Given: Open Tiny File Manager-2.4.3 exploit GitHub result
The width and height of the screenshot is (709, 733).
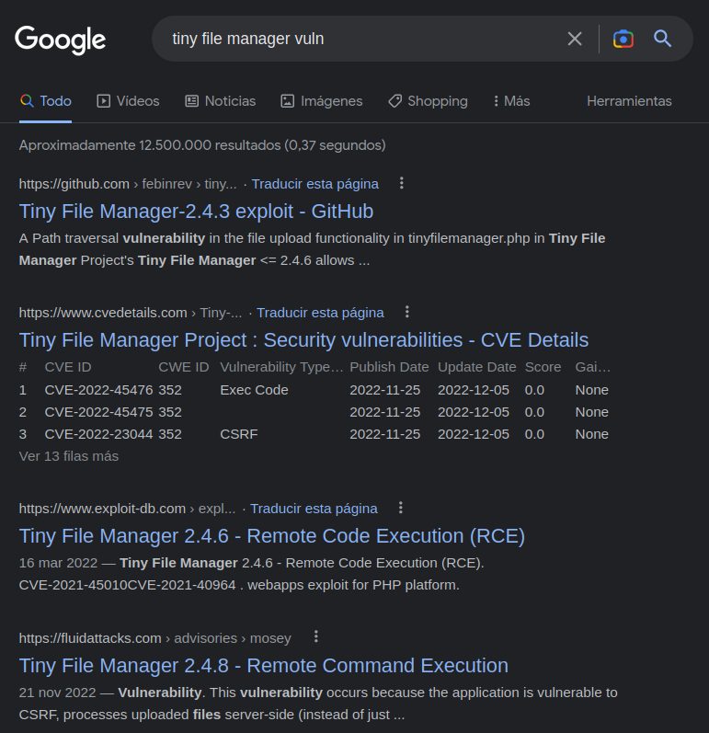Looking at the screenshot, I should pos(196,212).
